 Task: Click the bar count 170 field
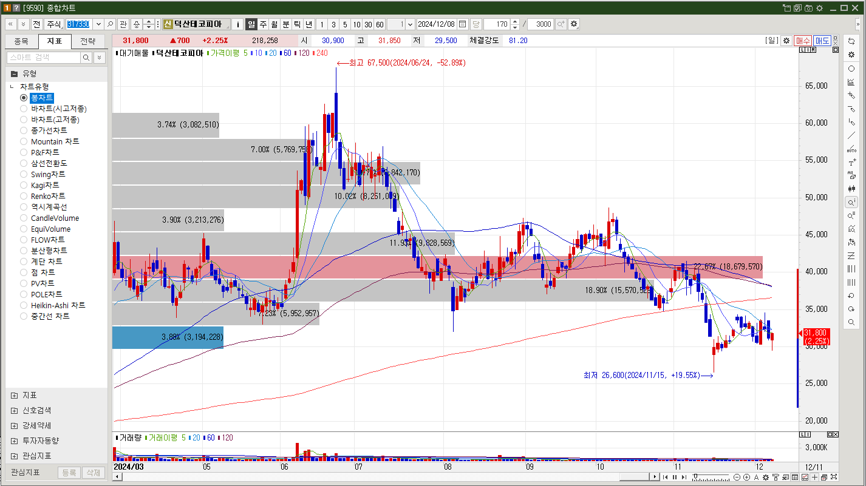(x=497, y=24)
